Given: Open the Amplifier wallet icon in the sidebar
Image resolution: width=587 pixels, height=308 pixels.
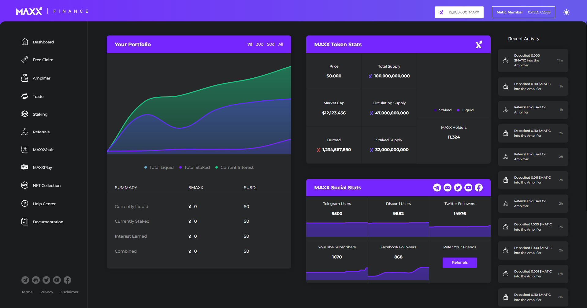Looking at the screenshot, I should pos(25,78).
